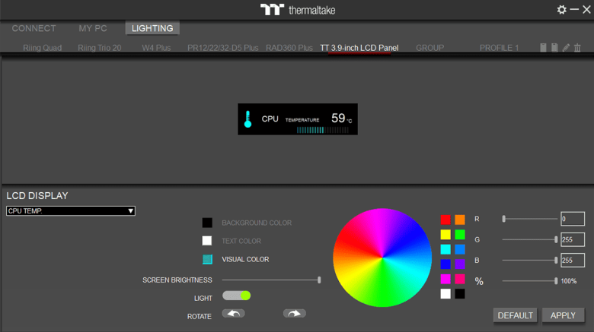This screenshot has width=594, height=332.
Task: Pick the red preset swatch
Action: [x=445, y=220]
